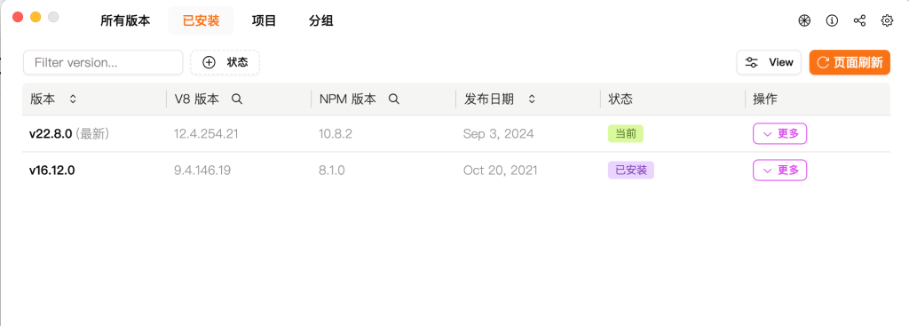Click the 当前 status badge
909x326 pixels.
pos(626,133)
